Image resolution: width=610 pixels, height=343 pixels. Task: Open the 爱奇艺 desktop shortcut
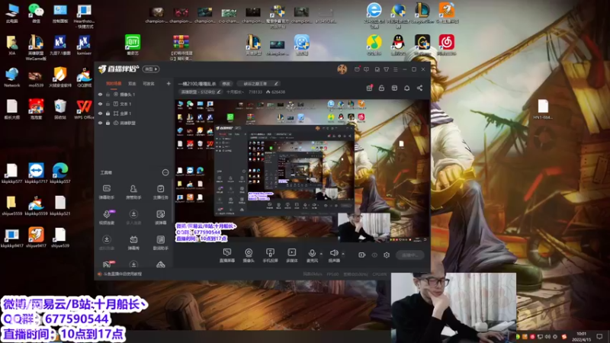pos(133,45)
